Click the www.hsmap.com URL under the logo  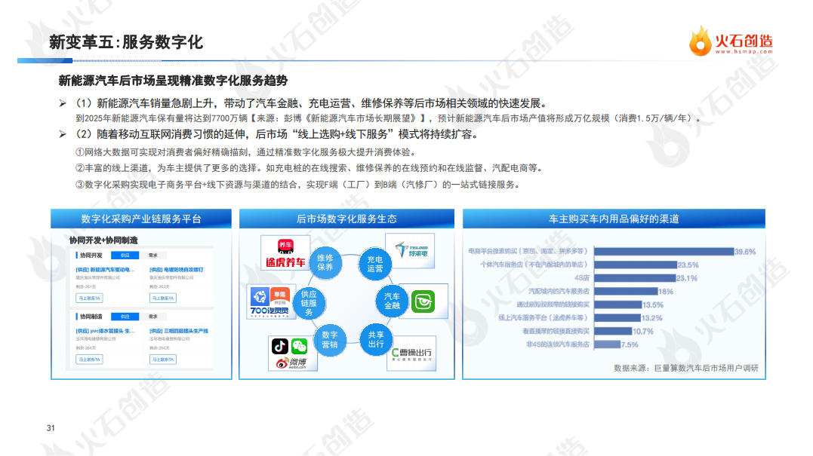coord(744,51)
